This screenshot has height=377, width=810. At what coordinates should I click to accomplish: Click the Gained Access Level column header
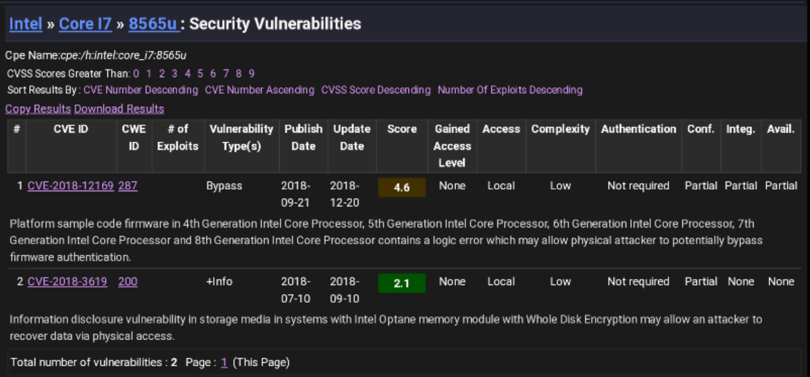(452, 146)
